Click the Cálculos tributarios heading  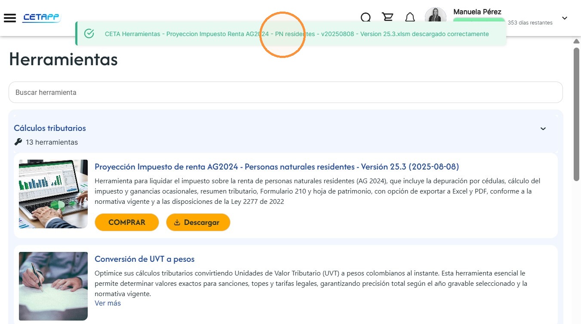click(50, 128)
